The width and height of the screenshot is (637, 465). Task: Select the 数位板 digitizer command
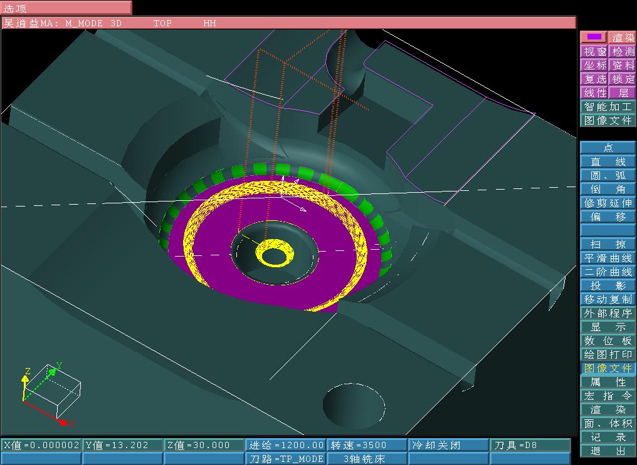pyautogui.click(x=608, y=340)
